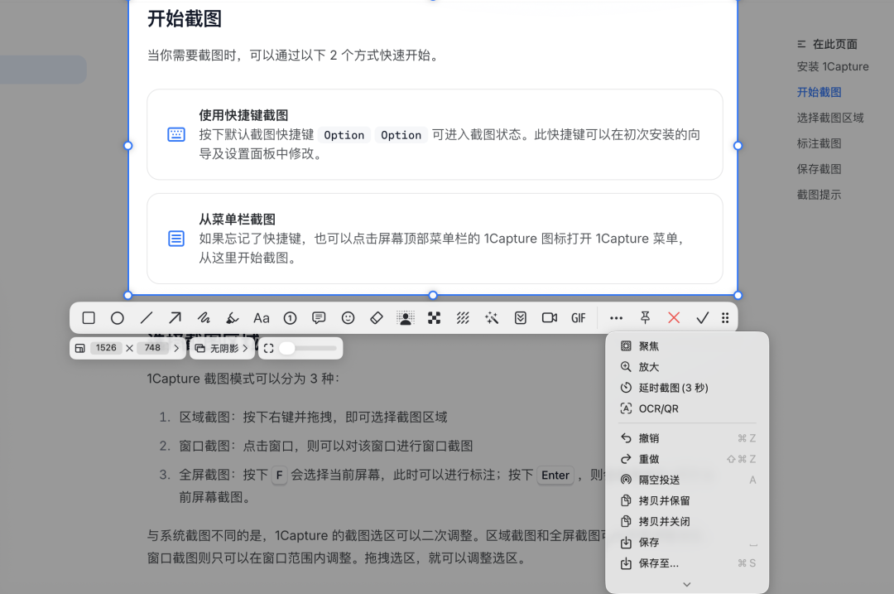Click the bottom-right corner selection handle

point(738,295)
